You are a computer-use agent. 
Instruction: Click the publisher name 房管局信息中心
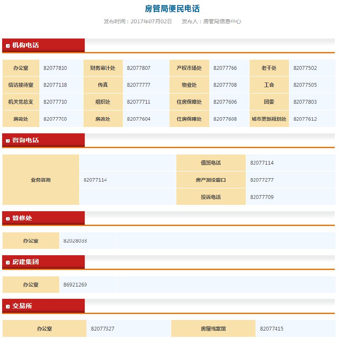pos(222,21)
